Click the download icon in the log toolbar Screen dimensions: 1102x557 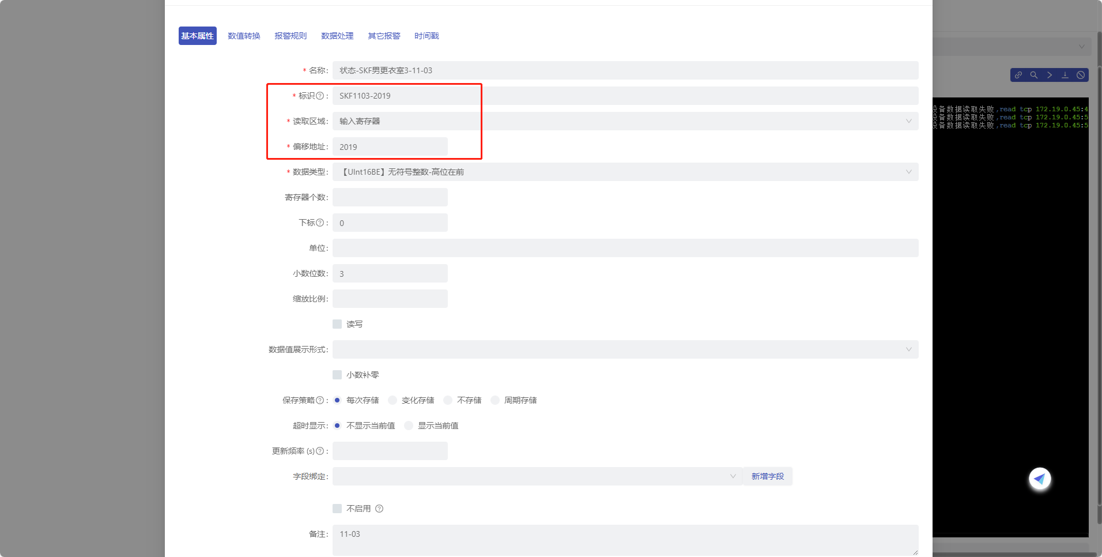click(x=1065, y=75)
